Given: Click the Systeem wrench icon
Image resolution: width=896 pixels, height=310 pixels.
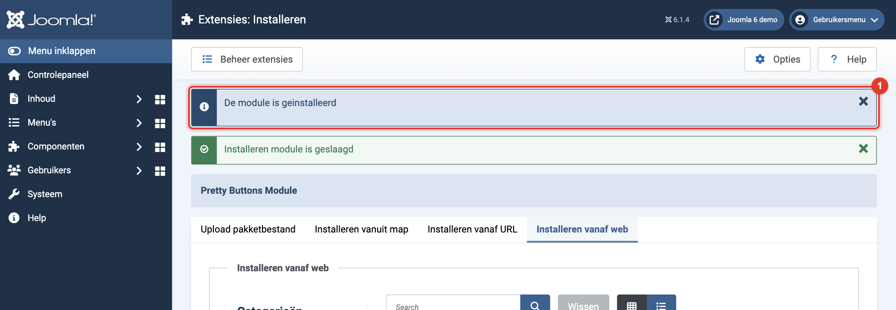Looking at the screenshot, I should [x=14, y=194].
